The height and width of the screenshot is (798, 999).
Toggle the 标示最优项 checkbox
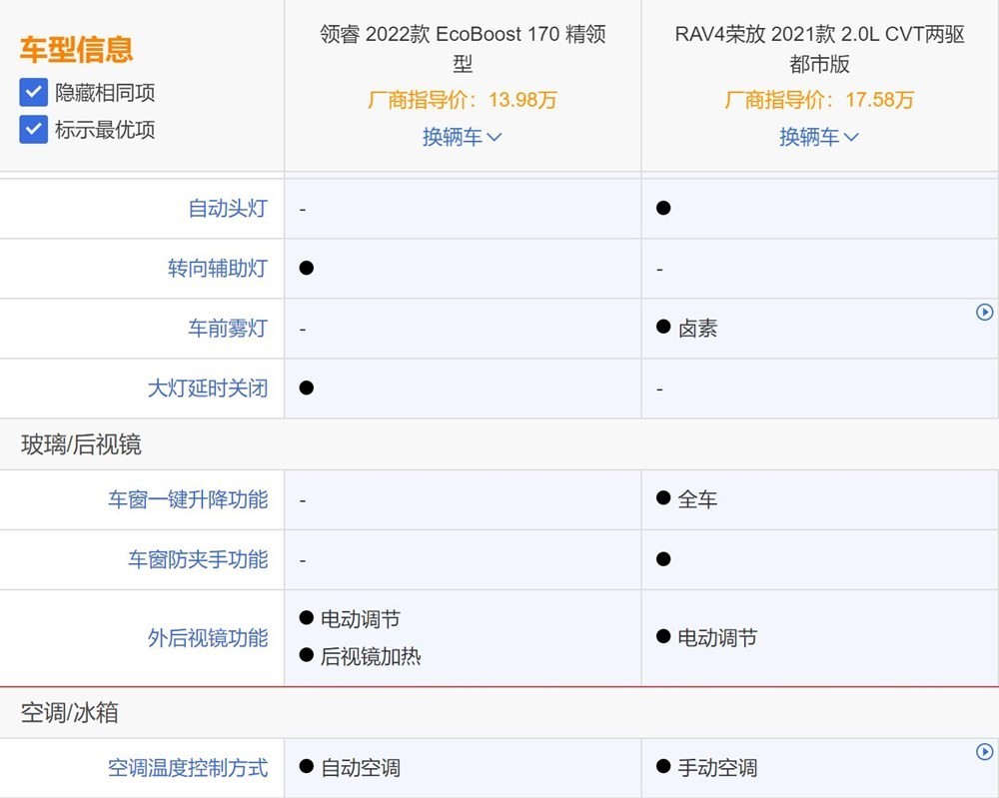pos(33,129)
